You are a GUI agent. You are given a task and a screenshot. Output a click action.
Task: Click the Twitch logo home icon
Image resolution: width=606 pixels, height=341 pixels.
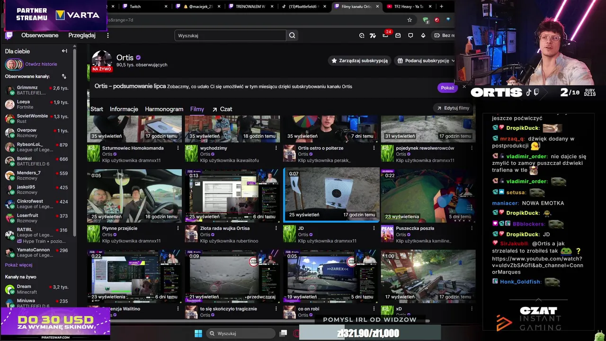[9, 36]
